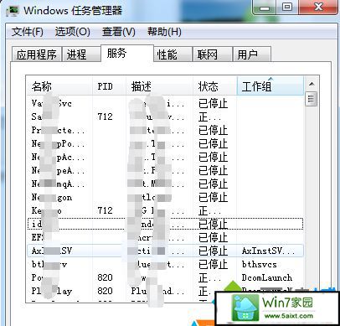Screen dimensions: 340x326
Task: Open the 查看(V) menu
Action: point(119,32)
